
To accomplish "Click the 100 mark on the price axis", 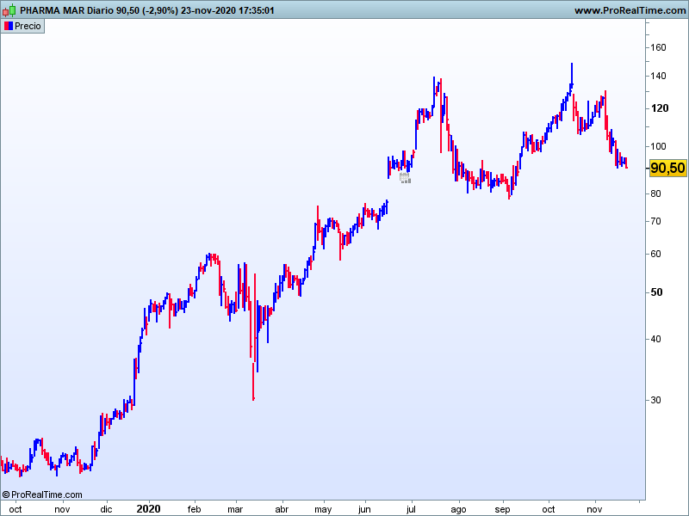I will coord(659,146).
